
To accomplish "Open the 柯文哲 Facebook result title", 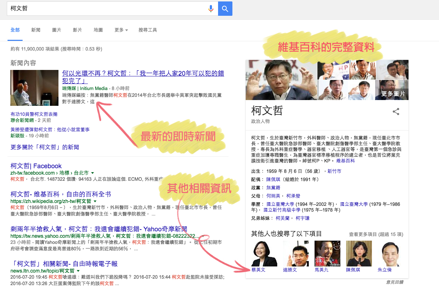I will pos(36,166).
